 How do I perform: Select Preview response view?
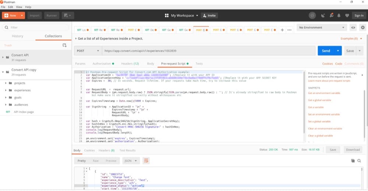coord(111,161)
